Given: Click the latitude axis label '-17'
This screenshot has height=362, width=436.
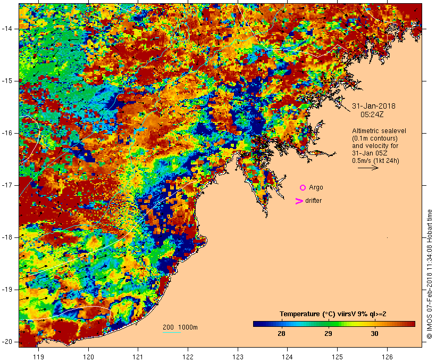Looking at the screenshot, I should (7, 185).
